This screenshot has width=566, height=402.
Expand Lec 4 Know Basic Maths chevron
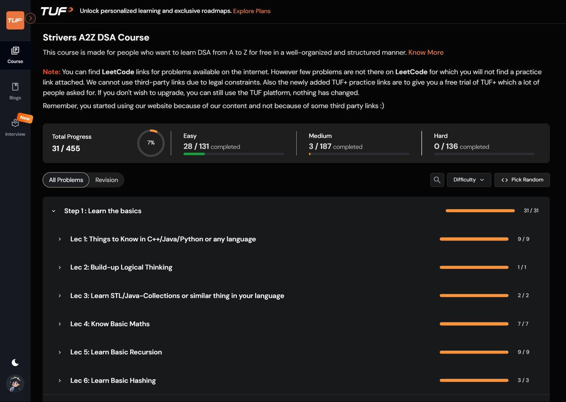click(60, 324)
